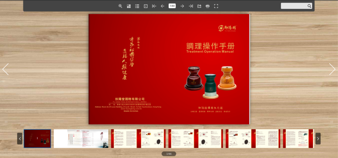Click the MADE IN CHINA text
338x158 pixels.
[x=131, y=111]
